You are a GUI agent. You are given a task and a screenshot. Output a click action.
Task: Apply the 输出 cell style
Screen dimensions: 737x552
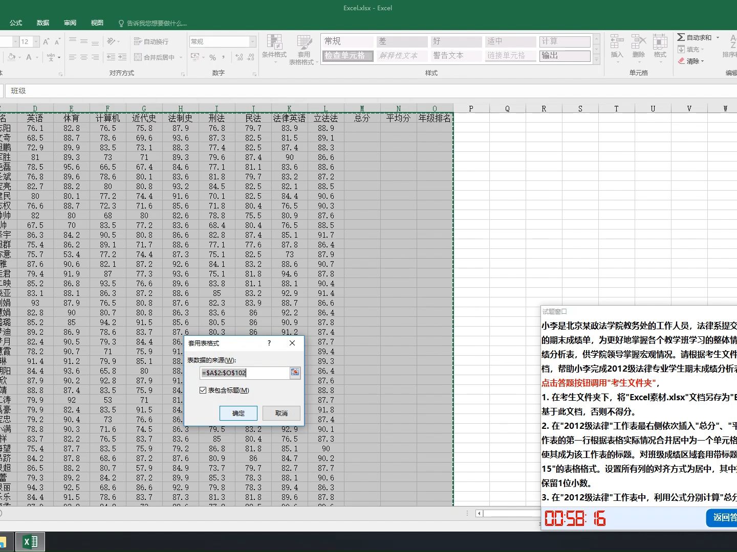[565, 56]
